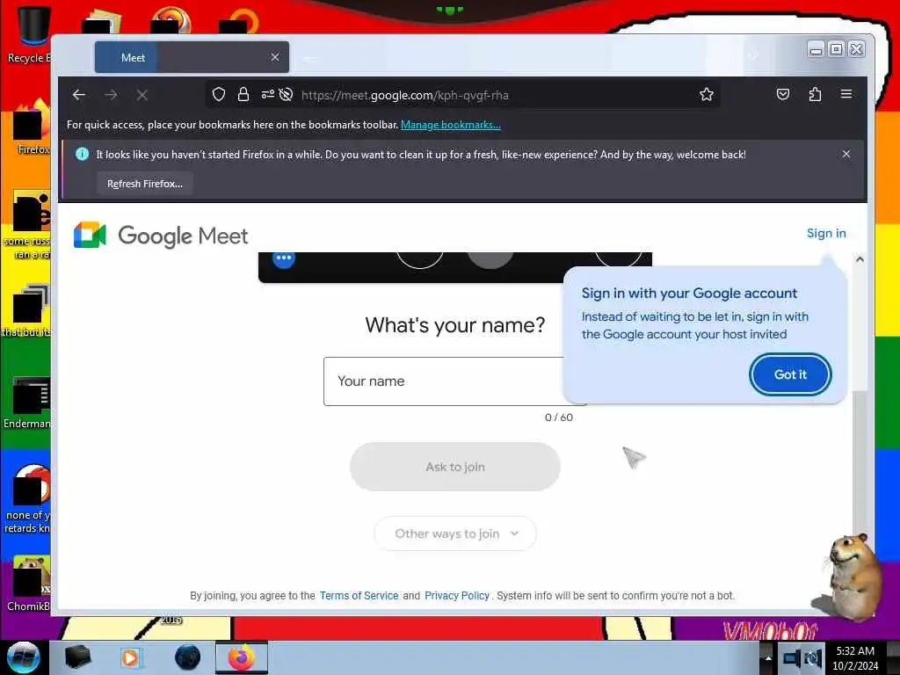Open the Firefox desktop shortcut

32,127
